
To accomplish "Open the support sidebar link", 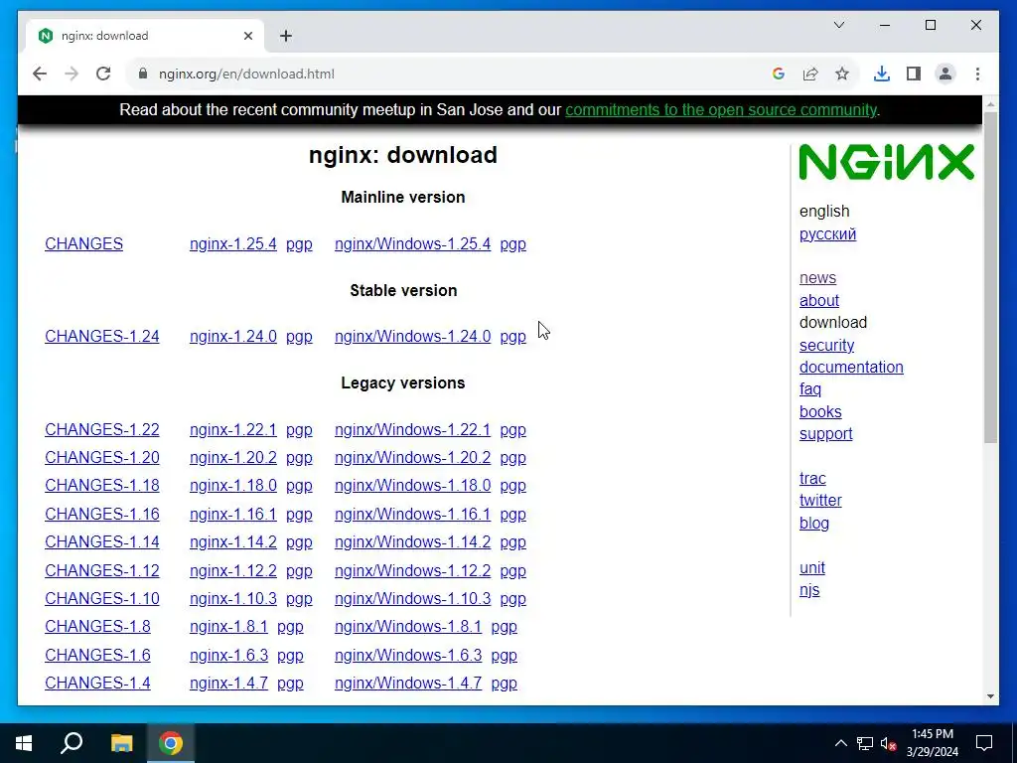I will pyautogui.click(x=825, y=433).
